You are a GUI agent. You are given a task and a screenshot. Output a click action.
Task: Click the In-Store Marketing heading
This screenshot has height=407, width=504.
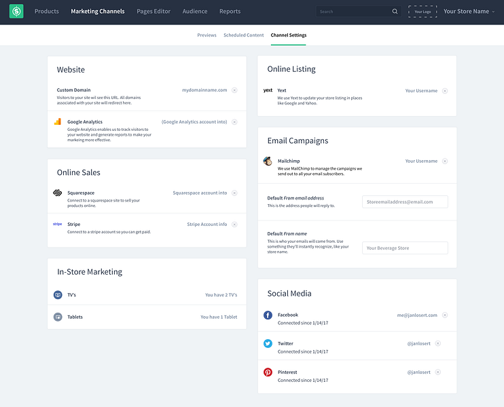click(x=90, y=272)
